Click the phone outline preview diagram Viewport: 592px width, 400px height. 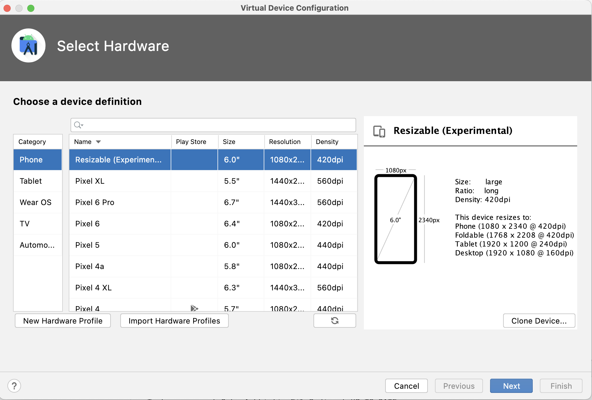(x=396, y=219)
